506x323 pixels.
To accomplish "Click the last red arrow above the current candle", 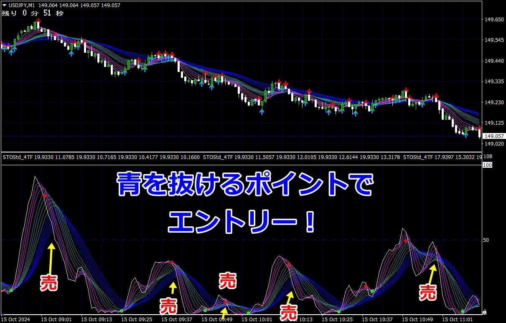I will point(479,127).
